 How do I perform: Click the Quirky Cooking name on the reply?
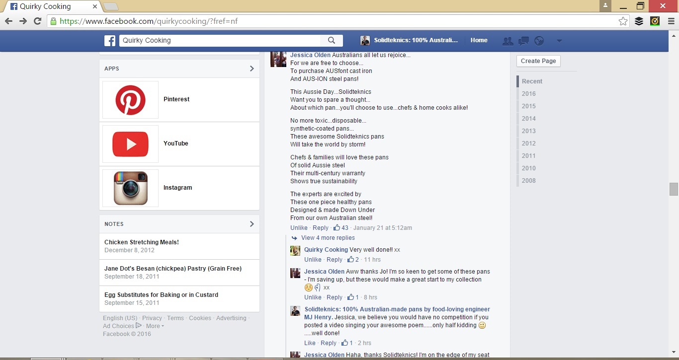(326, 250)
